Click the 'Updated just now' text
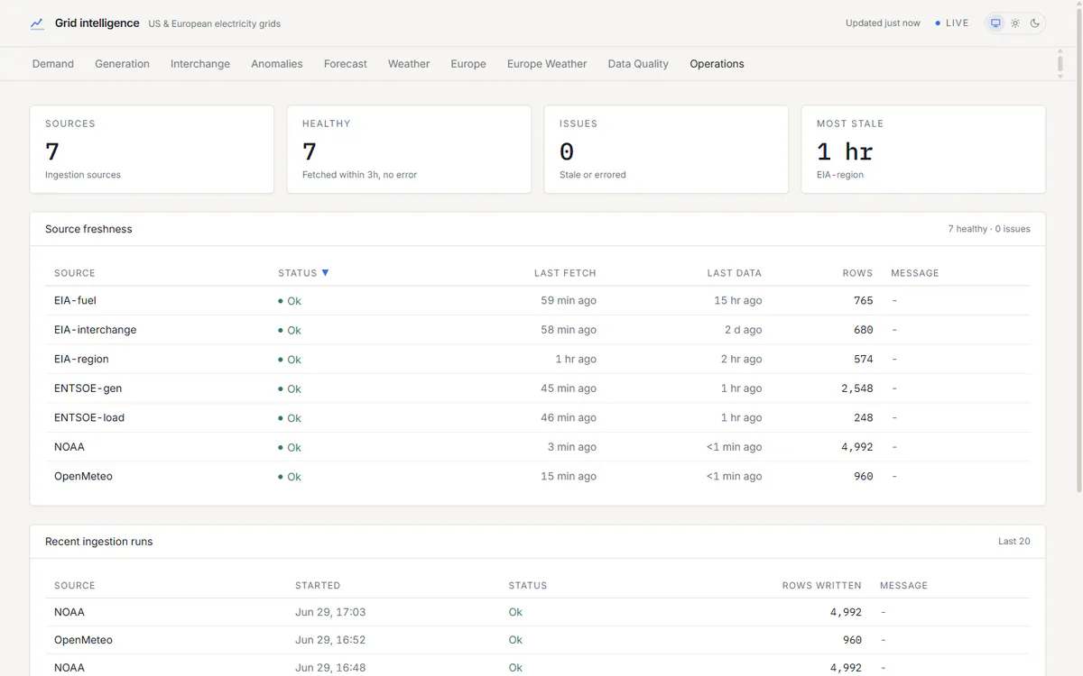The height and width of the screenshot is (676, 1083). tap(883, 23)
